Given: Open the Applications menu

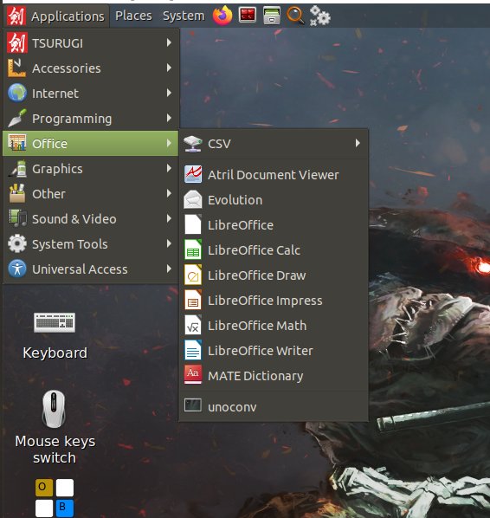Looking at the screenshot, I should click(x=57, y=16).
